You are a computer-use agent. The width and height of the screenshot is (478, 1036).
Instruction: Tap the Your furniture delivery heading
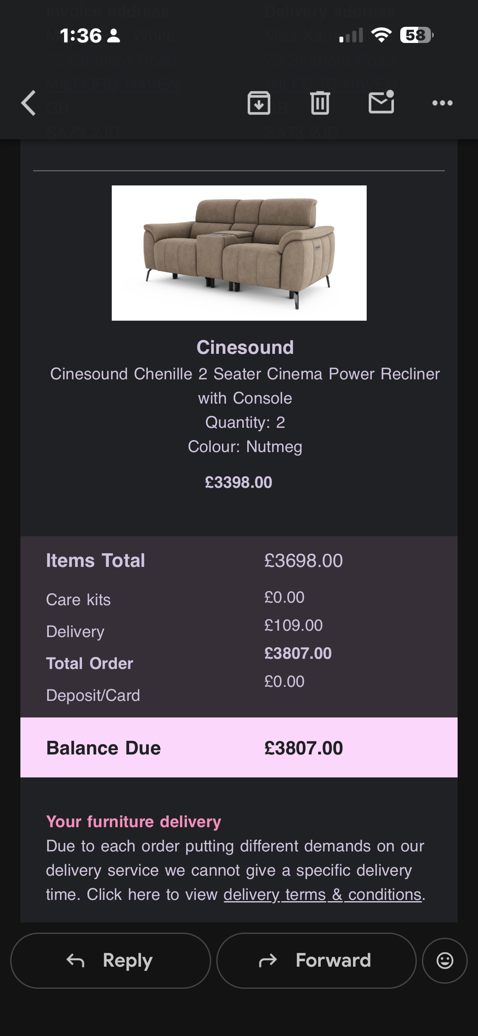click(x=133, y=822)
